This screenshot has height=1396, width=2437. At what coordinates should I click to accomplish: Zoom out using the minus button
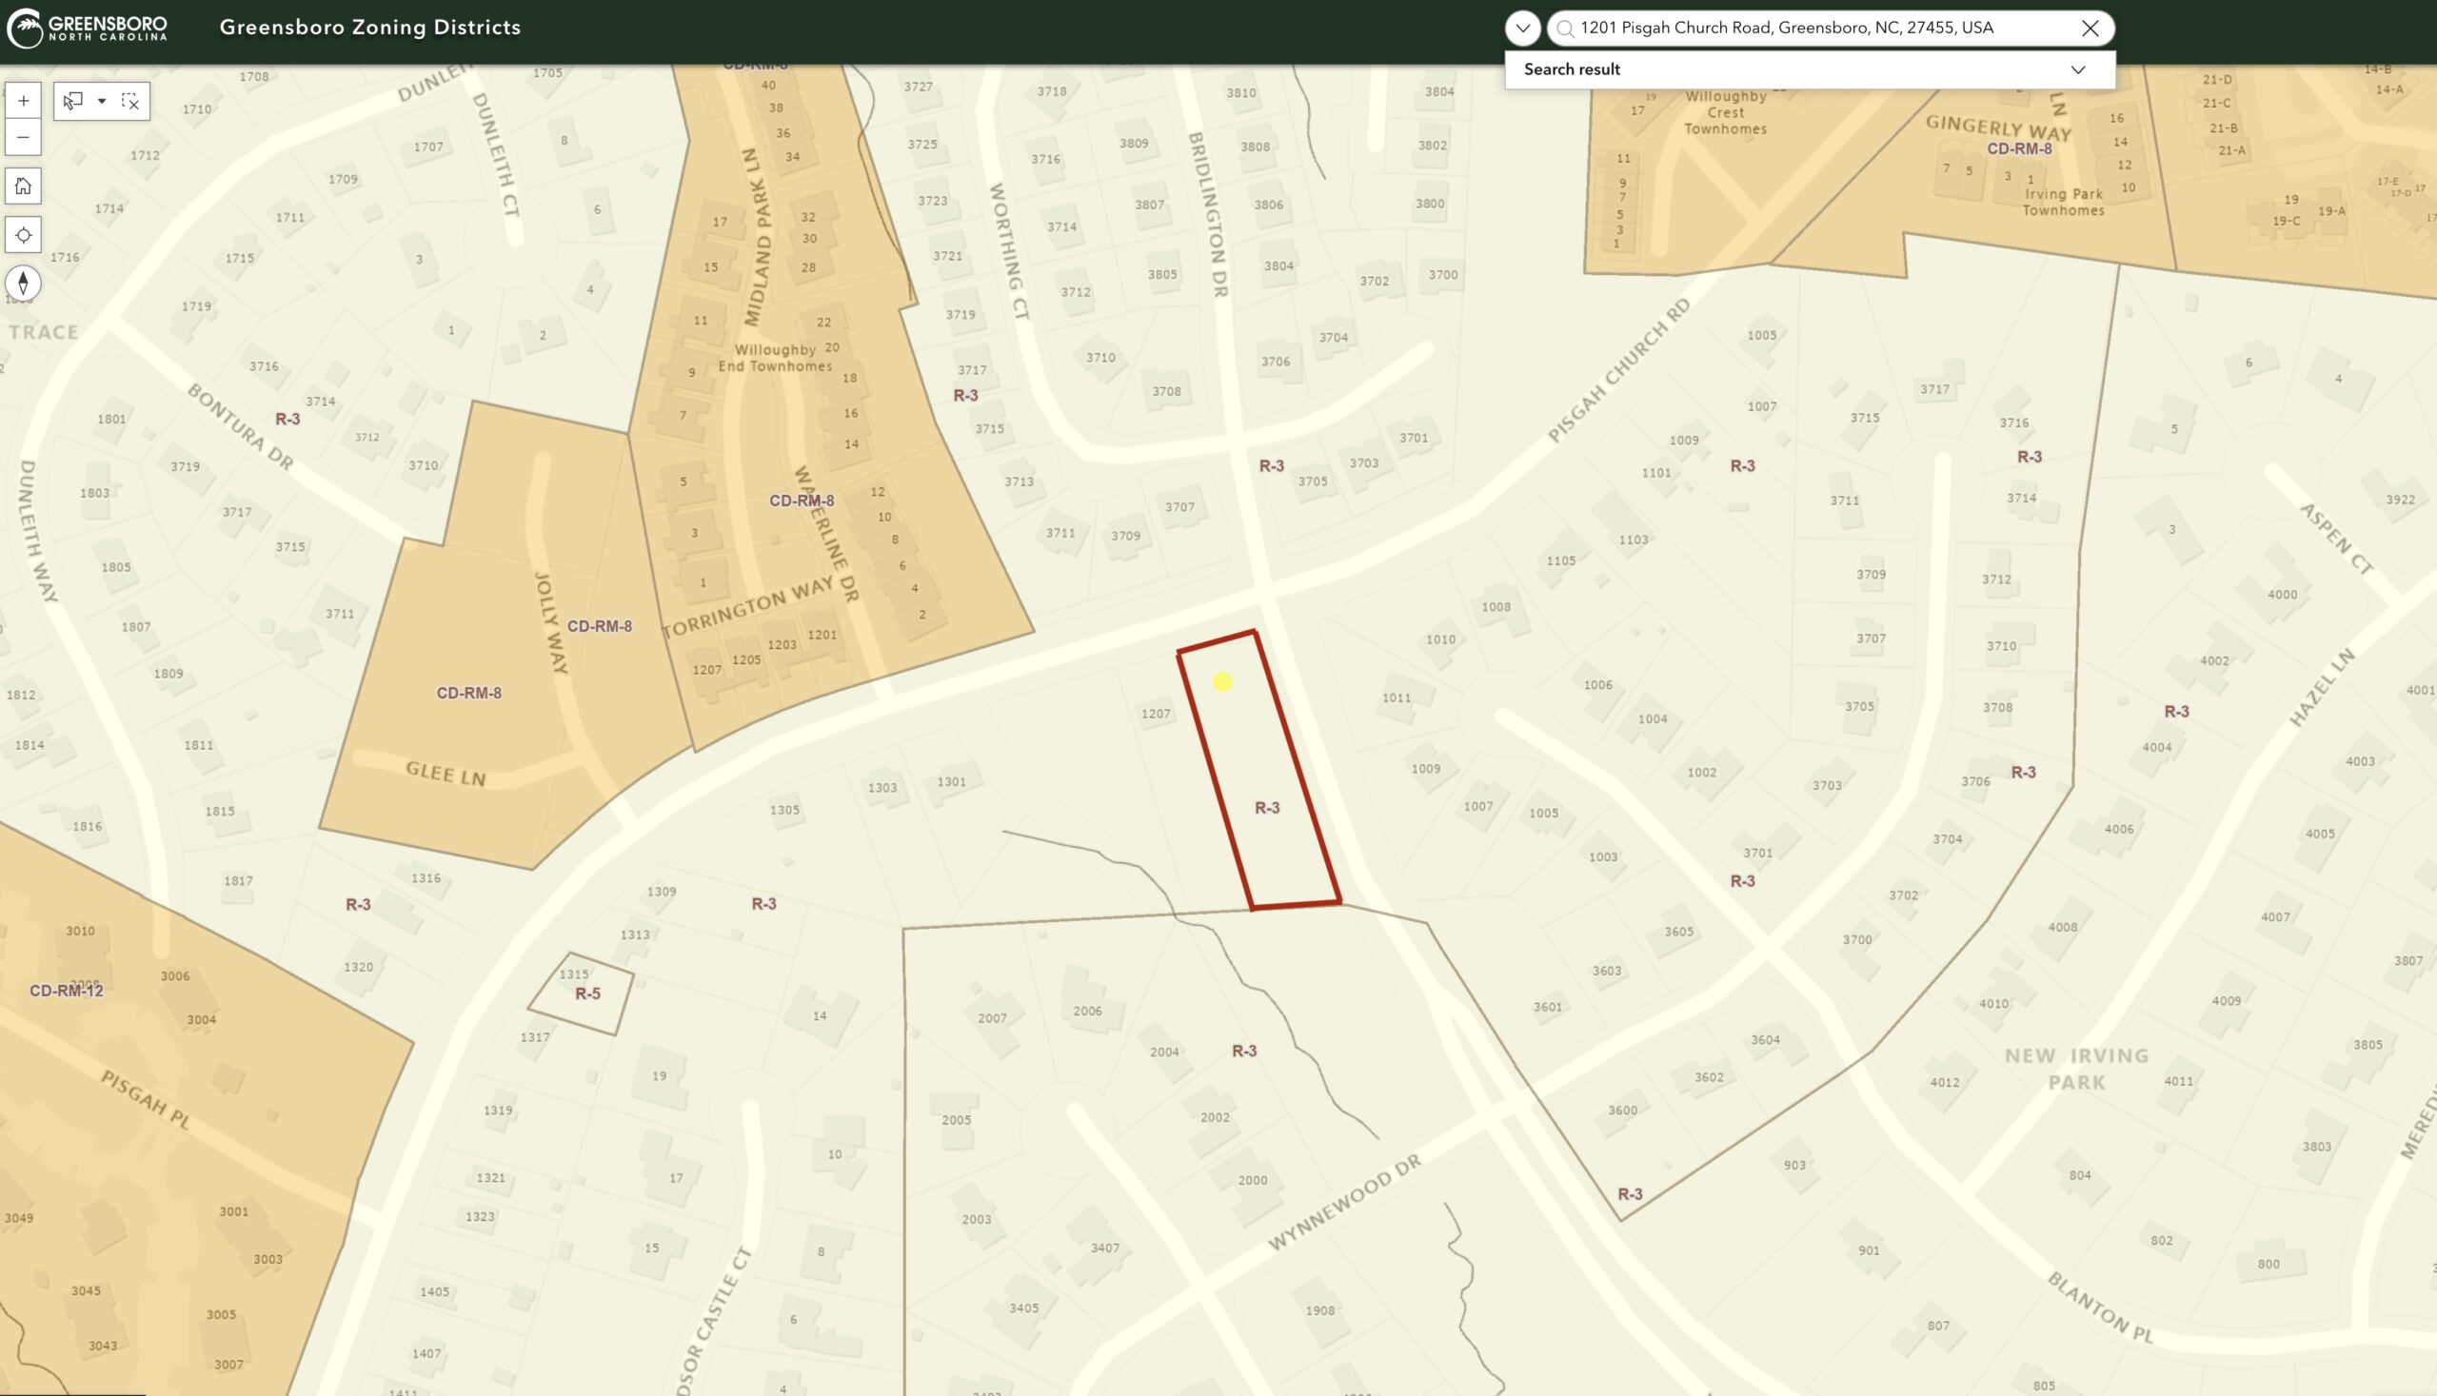click(x=23, y=137)
